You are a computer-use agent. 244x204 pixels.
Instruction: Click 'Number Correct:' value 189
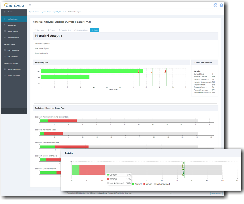coord(213,77)
